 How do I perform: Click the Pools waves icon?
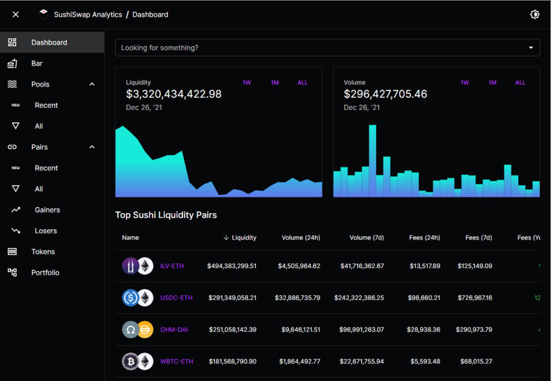(12, 84)
